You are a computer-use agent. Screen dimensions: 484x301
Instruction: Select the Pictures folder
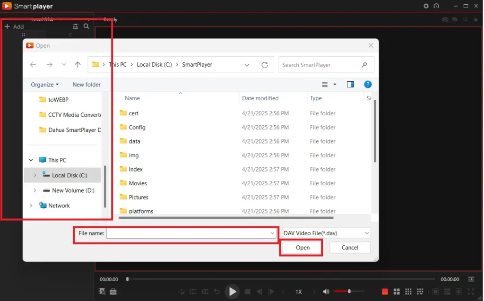click(134, 197)
